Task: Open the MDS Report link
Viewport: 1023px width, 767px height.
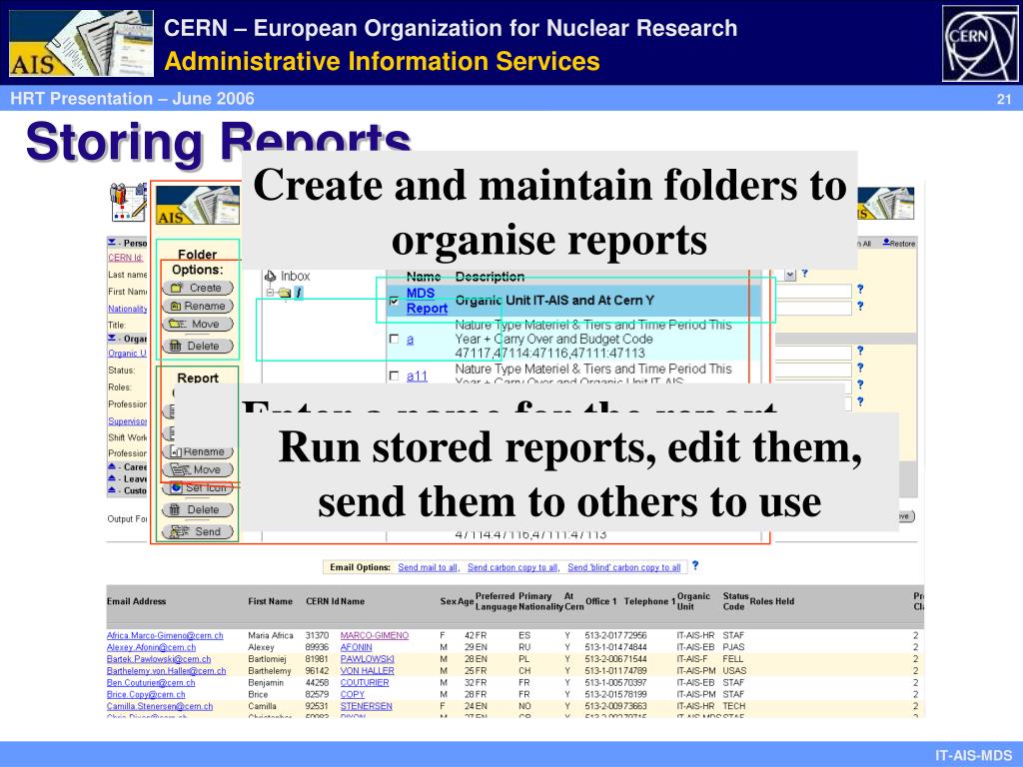Action: pos(427,301)
